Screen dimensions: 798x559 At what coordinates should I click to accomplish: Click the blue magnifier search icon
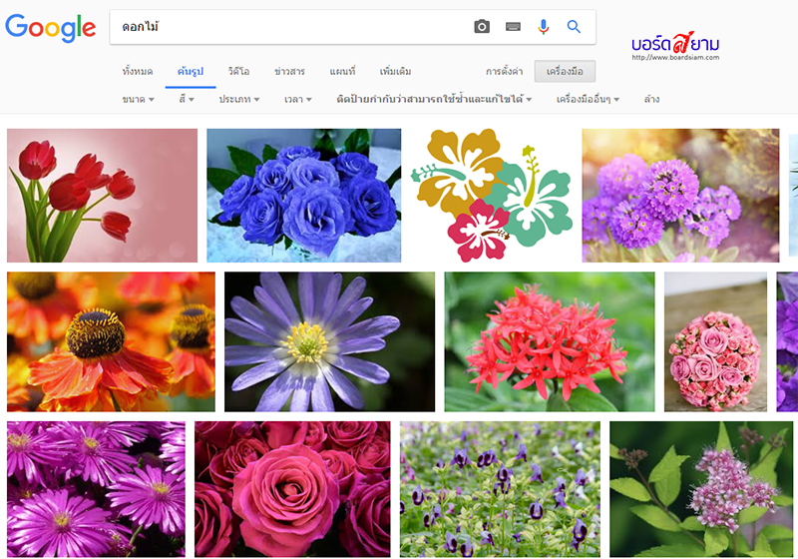[574, 27]
